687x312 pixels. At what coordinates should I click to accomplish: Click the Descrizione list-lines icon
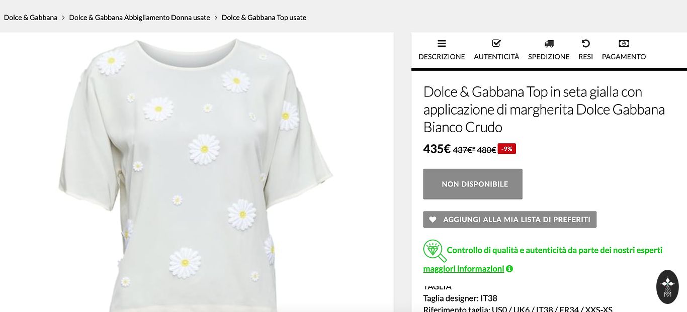point(442,44)
